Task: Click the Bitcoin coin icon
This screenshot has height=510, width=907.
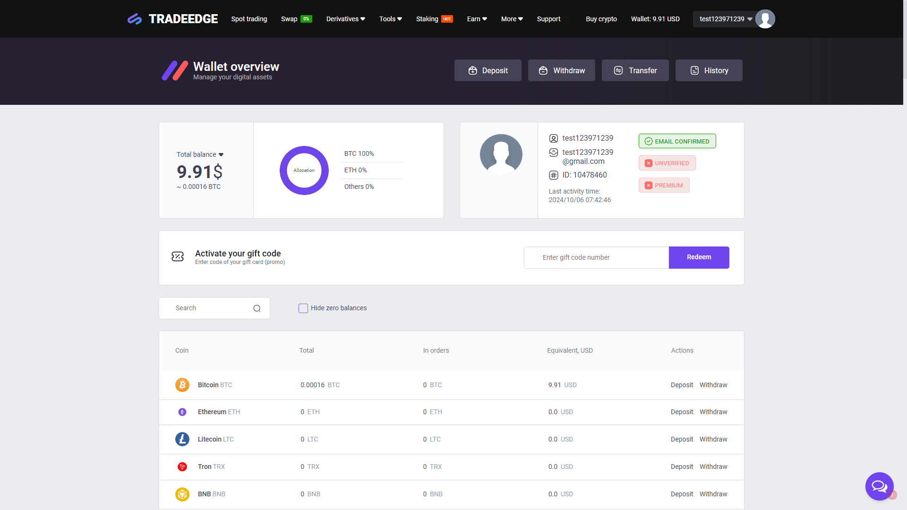Action: coord(182,385)
